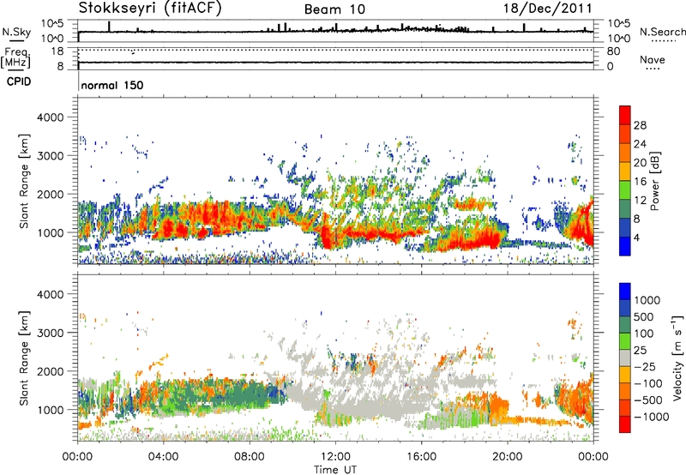This screenshot has height=475, width=686.
Task: Click the 25 tick on the Velocity colorbar
Action: point(641,350)
